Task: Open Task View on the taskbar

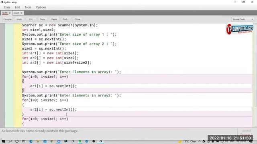Action: click(x=24, y=141)
